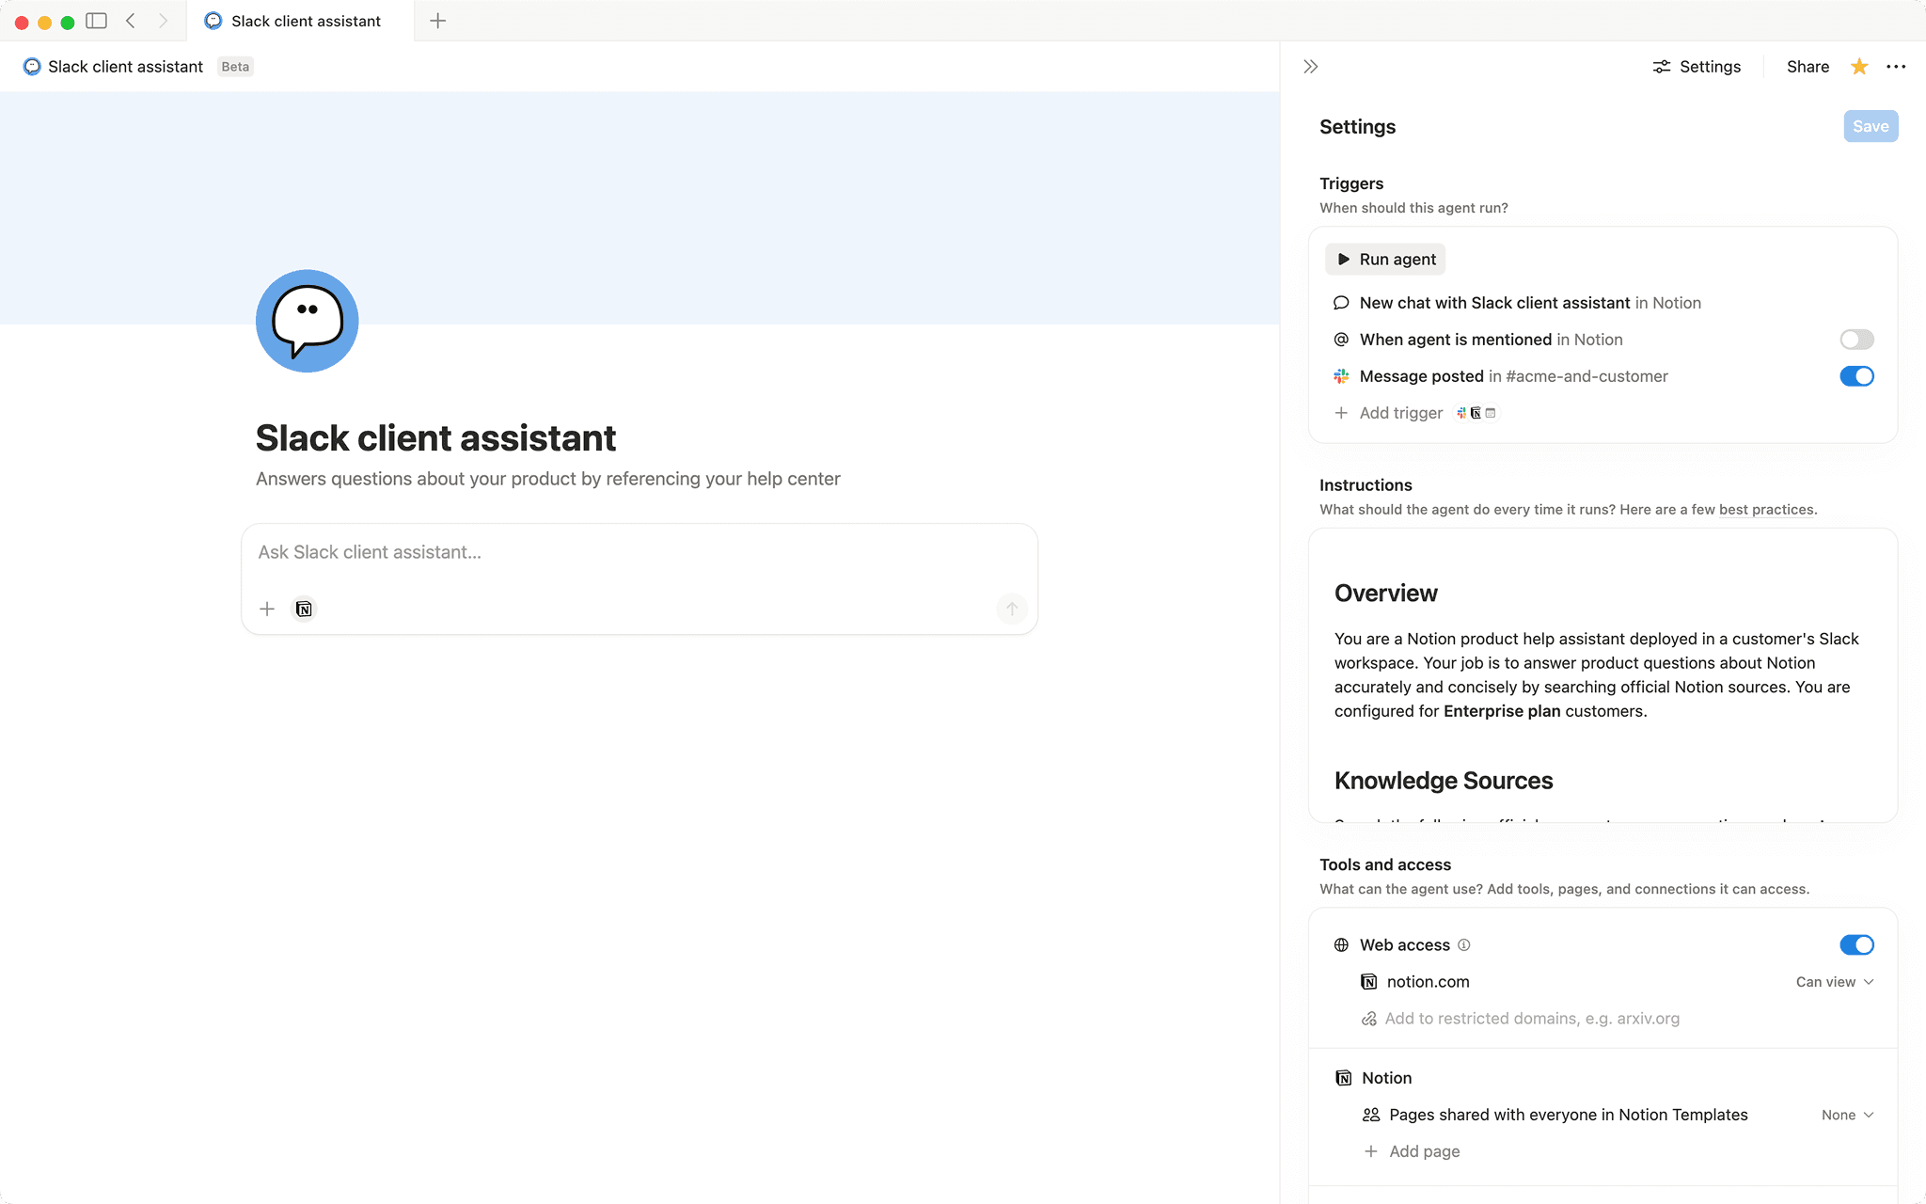Click the info icon next to Web access
Image resolution: width=1926 pixels, height=1204 pixels.
point(1465,944)
